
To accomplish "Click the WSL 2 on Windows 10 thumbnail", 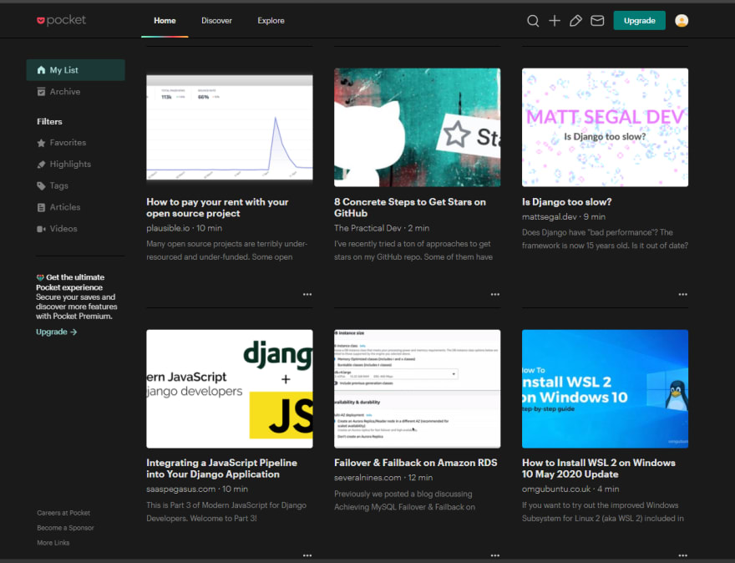I will (605, 388).
